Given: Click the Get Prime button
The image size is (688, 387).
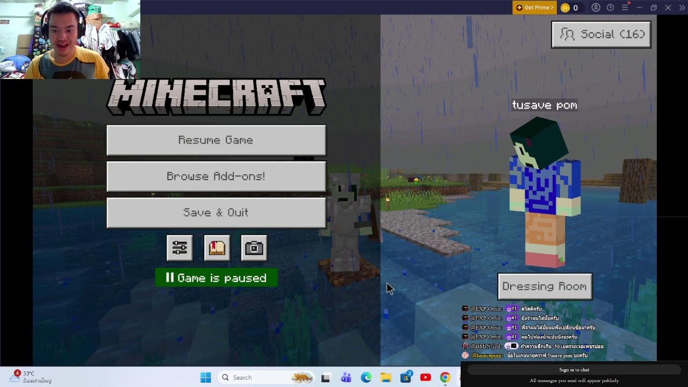Looking at the screenshot, I should click(534, 8).
